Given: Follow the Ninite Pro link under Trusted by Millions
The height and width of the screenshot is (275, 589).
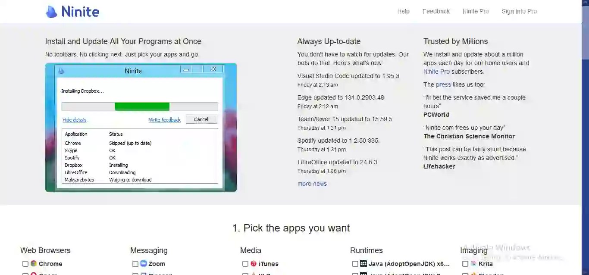Looking at the screenshot, I should (436, 72).
